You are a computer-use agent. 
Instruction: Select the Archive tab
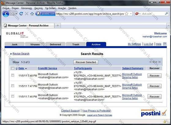point(96,44)
